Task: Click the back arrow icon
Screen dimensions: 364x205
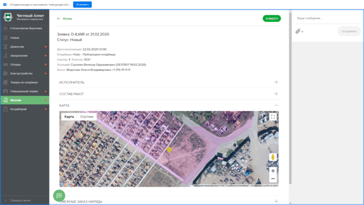Action: coord(59,19)
